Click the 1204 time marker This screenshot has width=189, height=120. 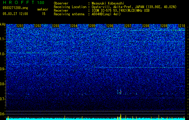[x=74, y=26]
